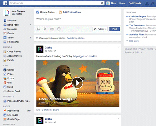Like the Giphy penguin post
Viewport: 156px width, 126px height.
[38, 110]
